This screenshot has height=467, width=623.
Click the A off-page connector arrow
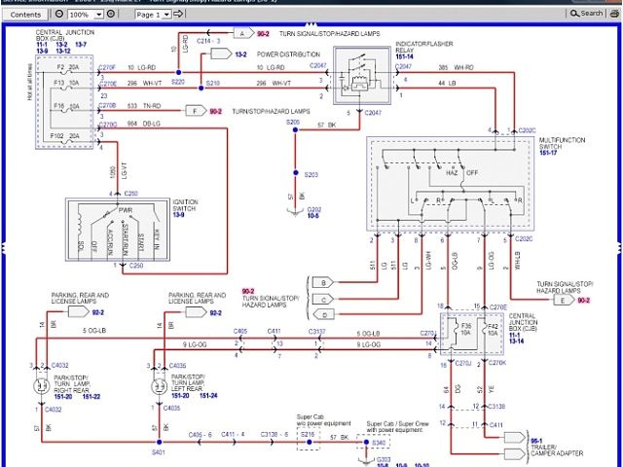[x=240, y=33]
